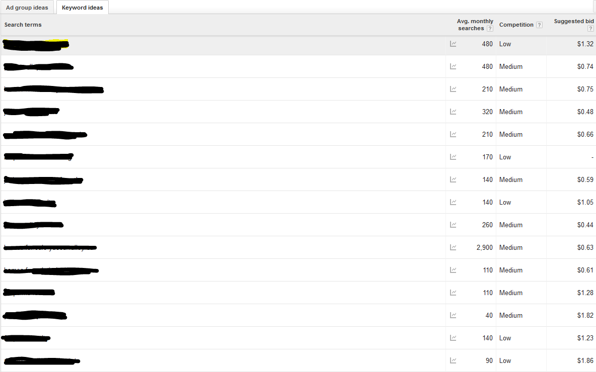Image resolution: width=596 pixels, height=372 pixels.
Task: Sort by the Competition column header
Action: [516, 25]
